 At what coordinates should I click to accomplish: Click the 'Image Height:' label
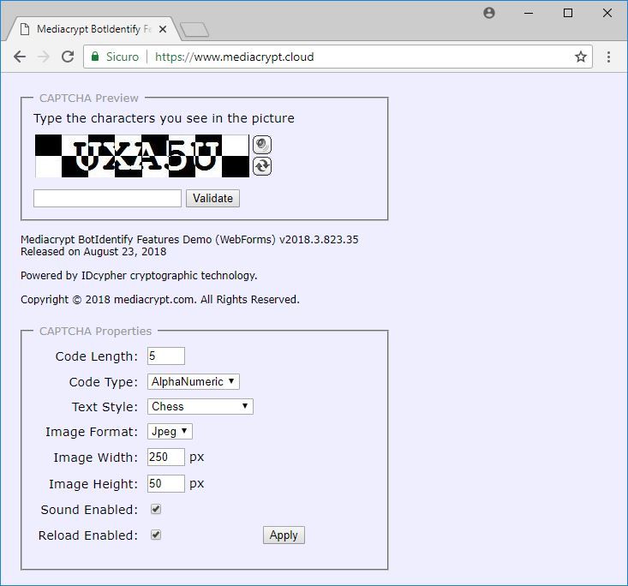[93, 484]
